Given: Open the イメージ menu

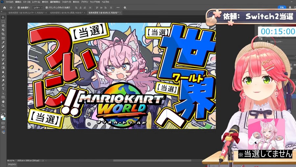Looking at the screenshot, I should pyautogui.click(x=27, y=2).
